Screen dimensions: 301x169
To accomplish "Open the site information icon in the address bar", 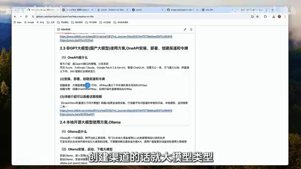I will coord(33,17).
